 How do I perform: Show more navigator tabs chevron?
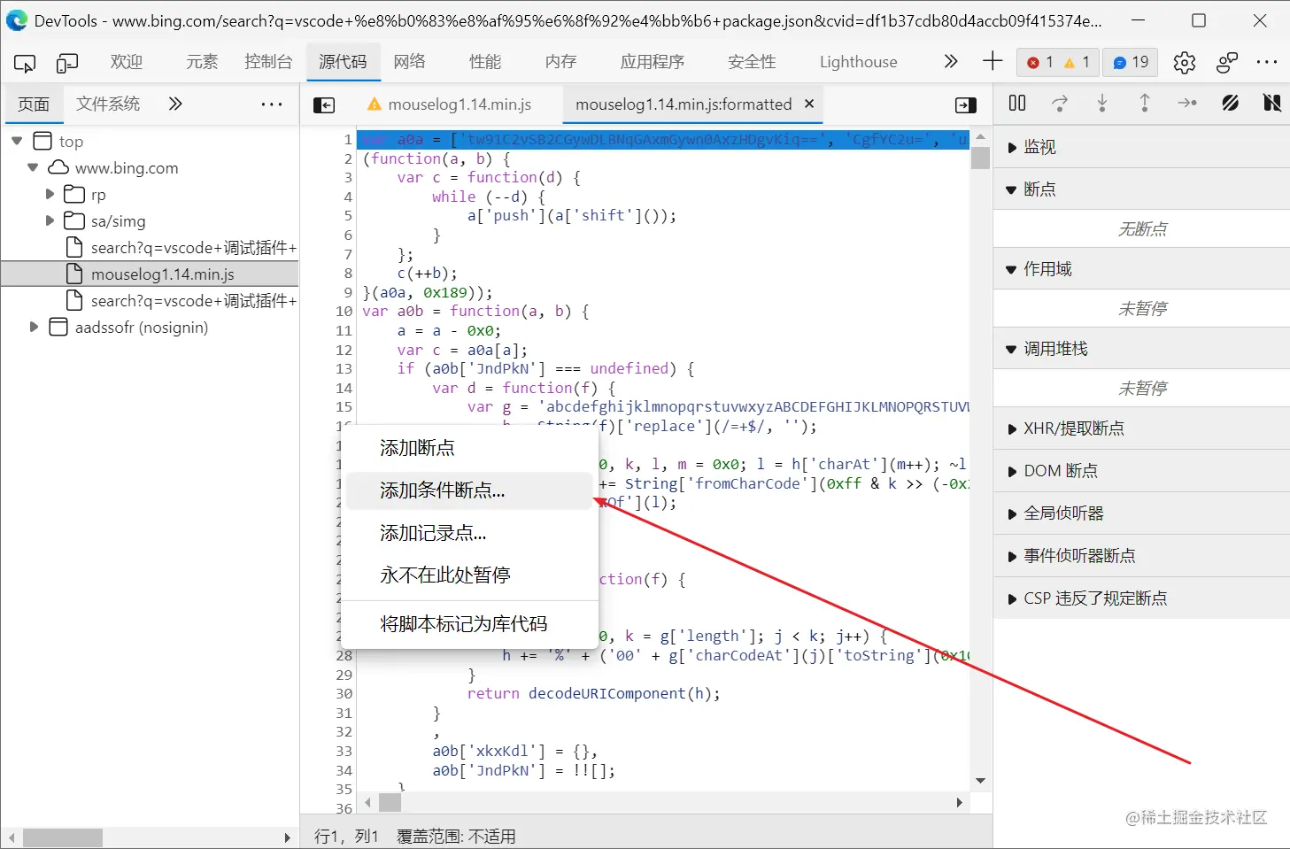[x=175, y=104]
